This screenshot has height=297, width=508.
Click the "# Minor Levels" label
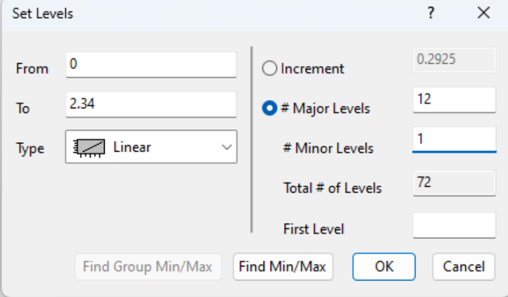(x=328, y=148)
